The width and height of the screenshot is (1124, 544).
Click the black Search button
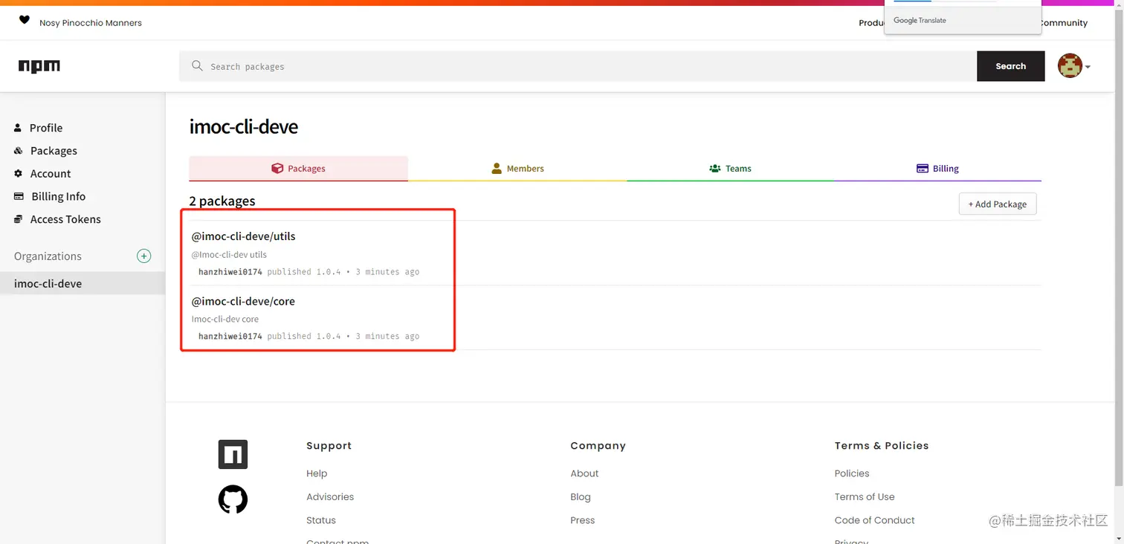click(1011, 66)
